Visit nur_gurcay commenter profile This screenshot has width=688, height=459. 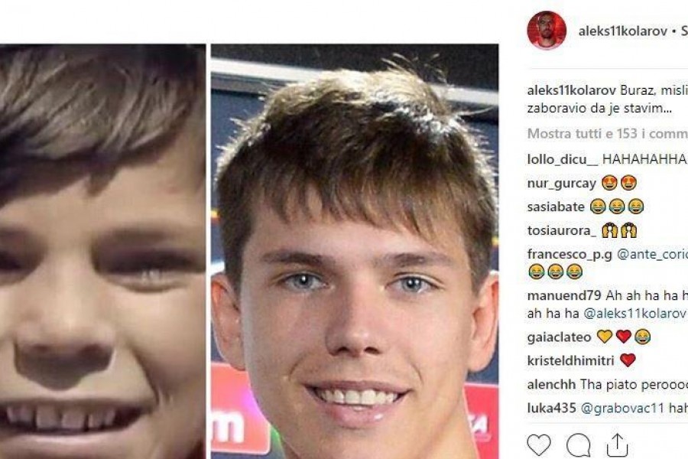[x=562, y=183]
